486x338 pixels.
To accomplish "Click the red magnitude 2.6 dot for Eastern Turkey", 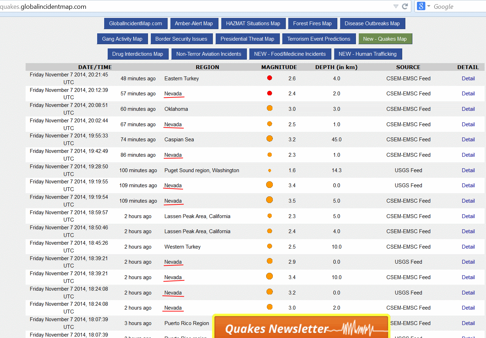I will [x=270, y=78].
